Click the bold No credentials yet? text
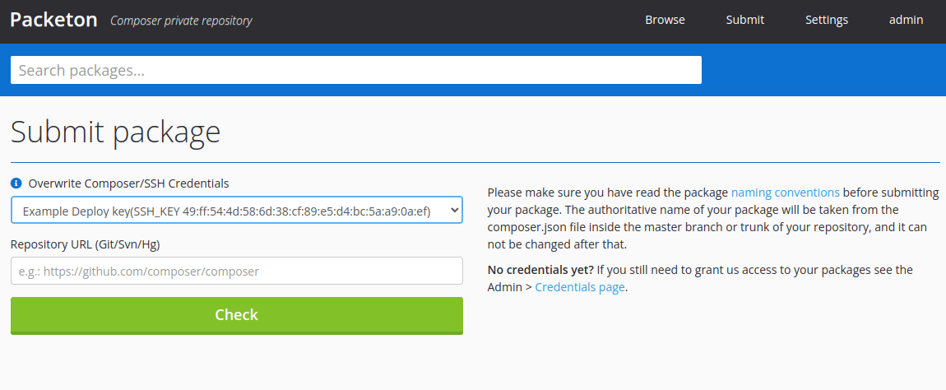 coord(540,270)
